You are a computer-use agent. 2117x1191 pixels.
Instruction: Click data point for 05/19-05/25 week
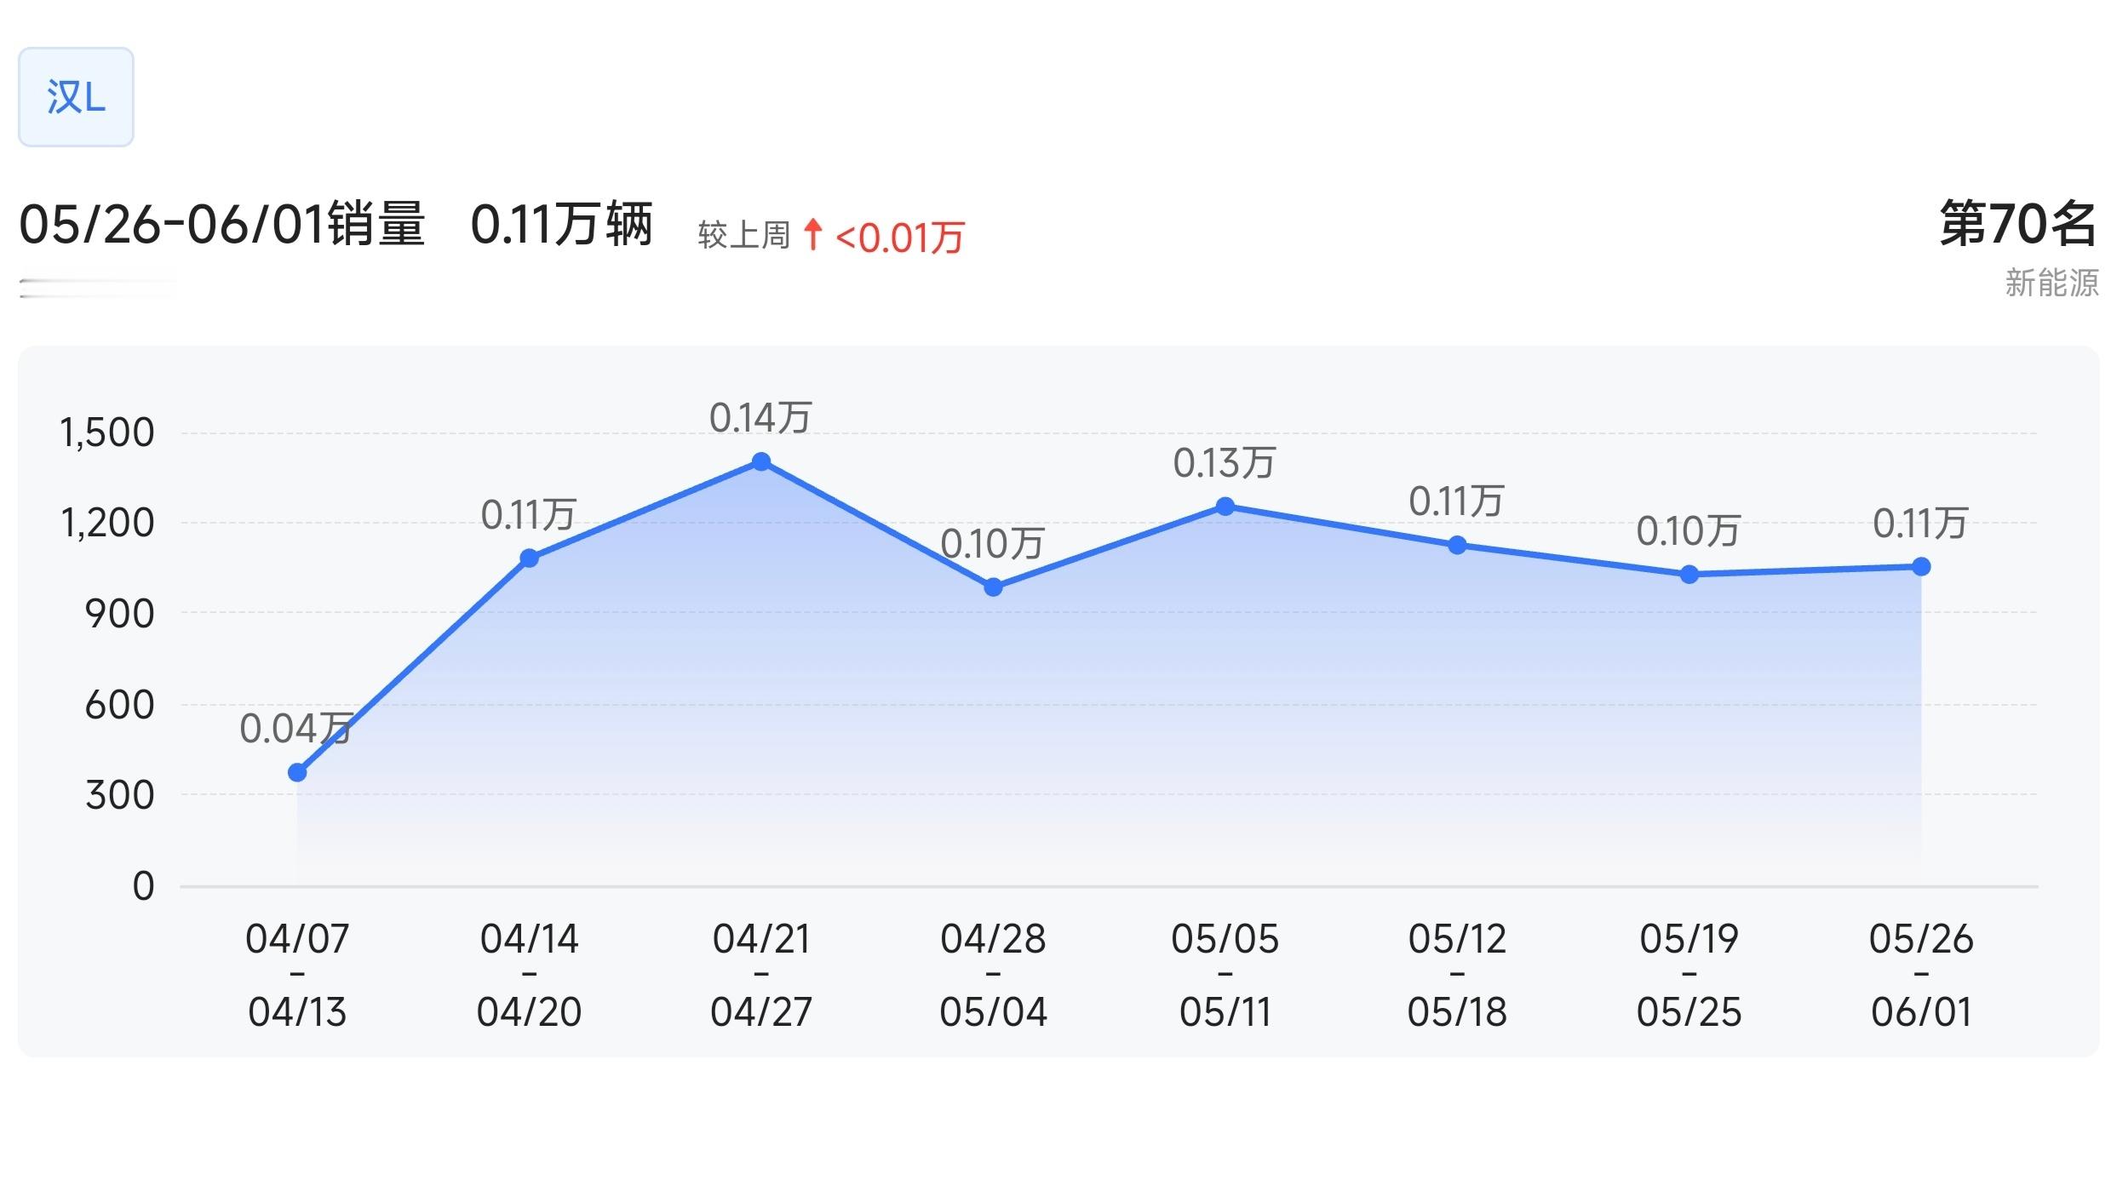tap(1690, 575)
